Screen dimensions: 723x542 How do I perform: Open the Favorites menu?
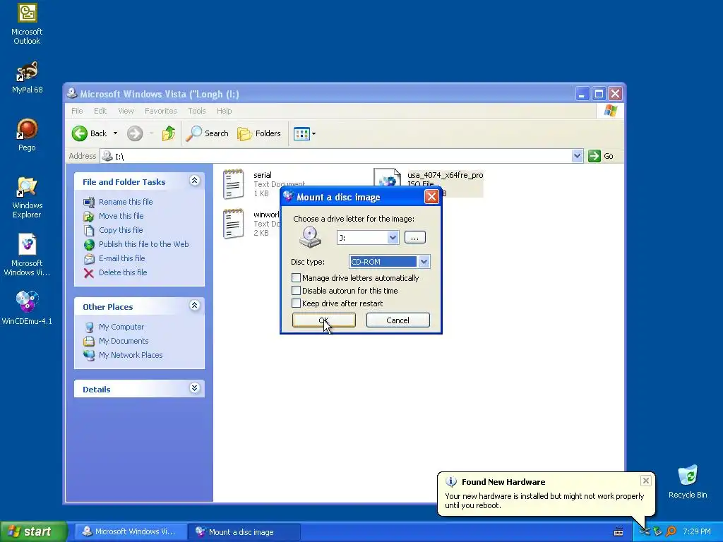point(161,111)
